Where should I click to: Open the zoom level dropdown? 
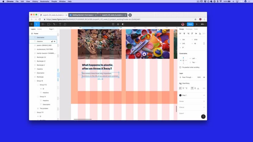203,24
